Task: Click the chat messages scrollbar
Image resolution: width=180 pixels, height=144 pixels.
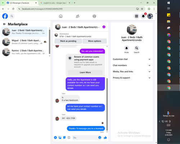Action: pyautogui.click(x=107, y=104)
